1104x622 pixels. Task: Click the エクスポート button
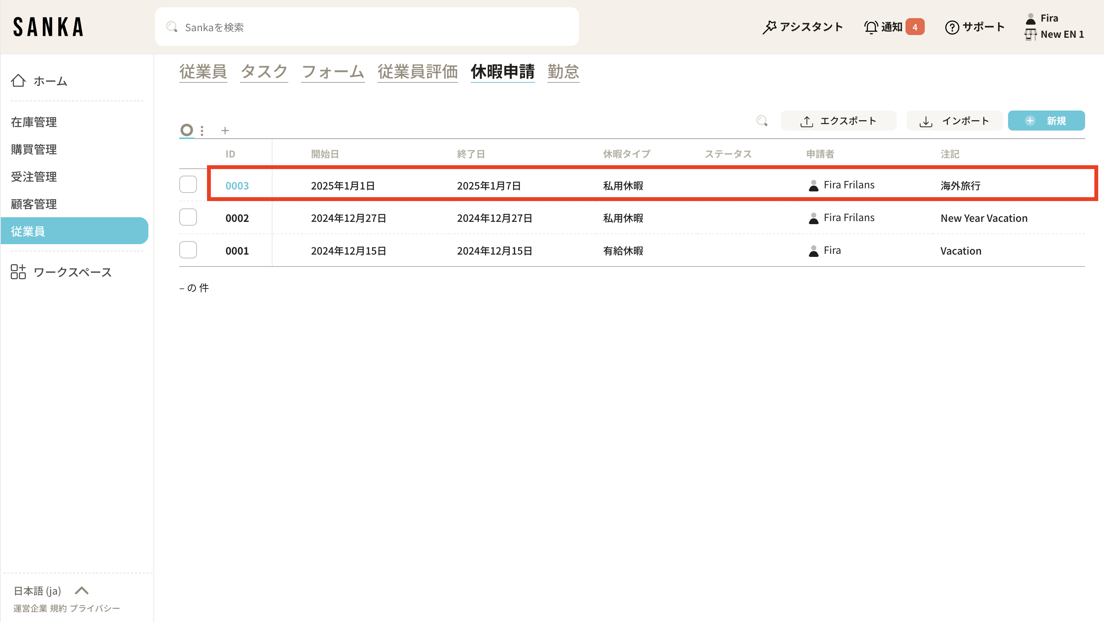838,121
